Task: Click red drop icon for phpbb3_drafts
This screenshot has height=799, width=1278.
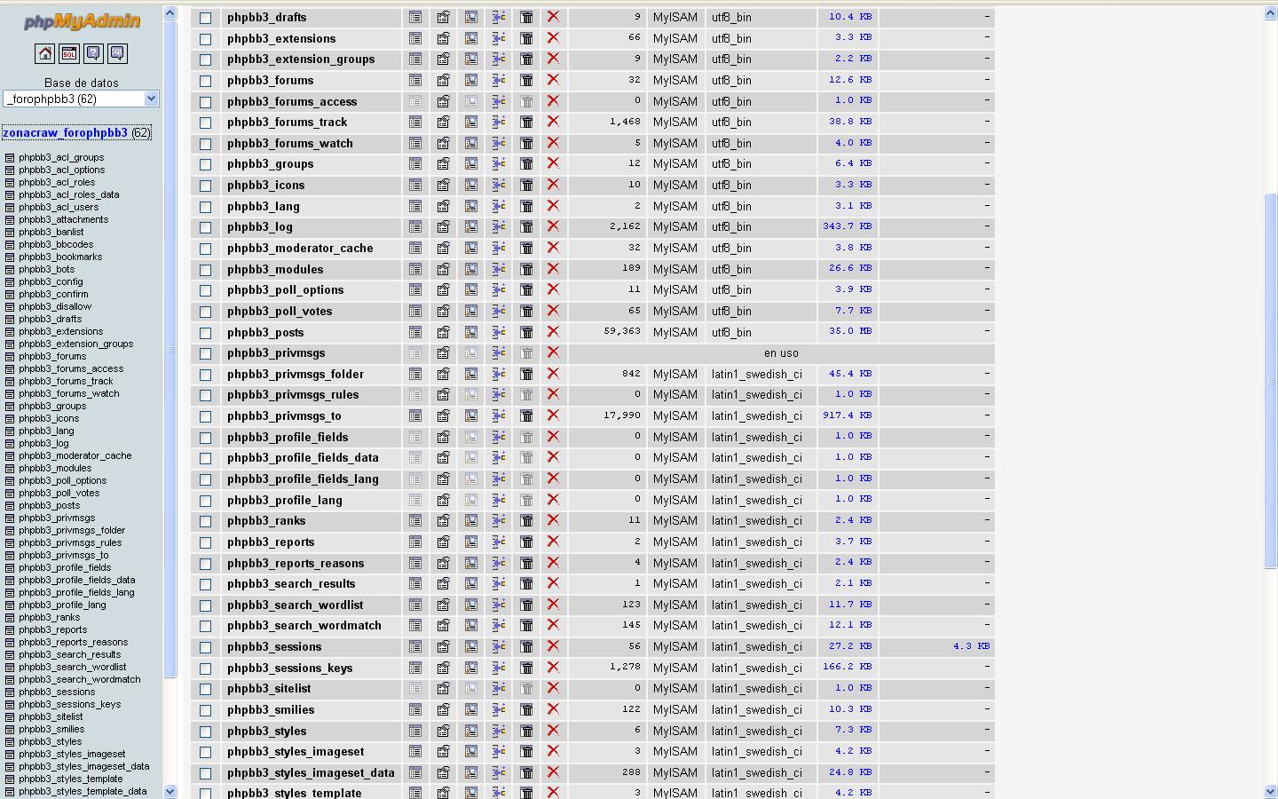Action: tap(553, 17)
